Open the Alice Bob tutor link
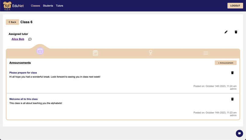The image size is (246, 140). point(18,39)
